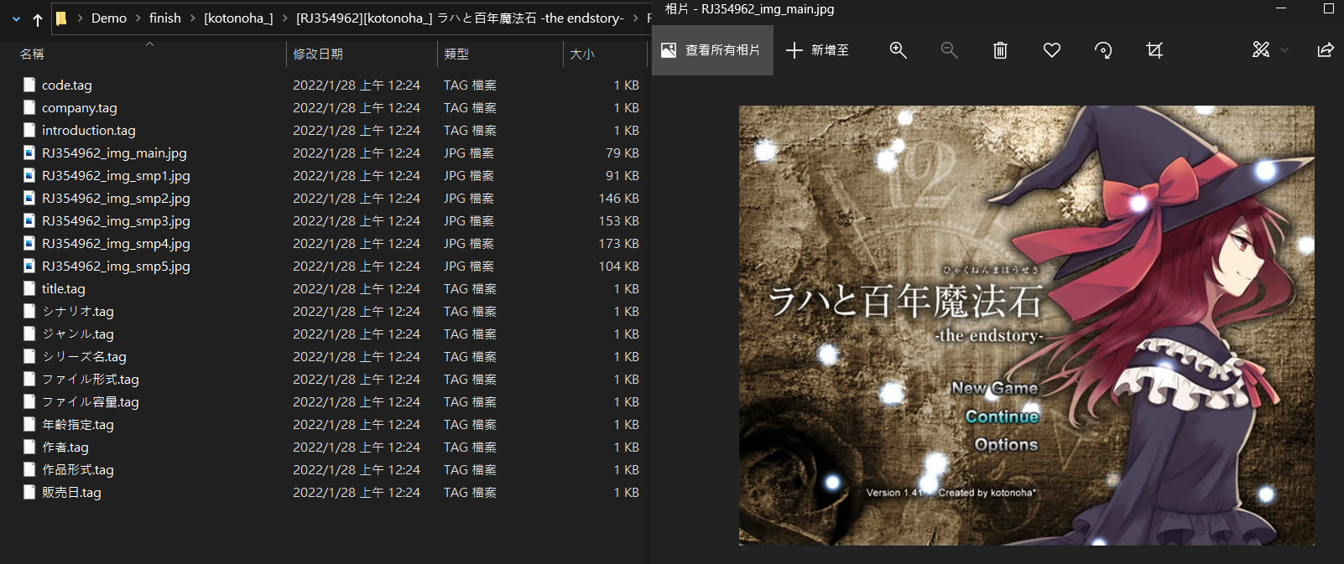Click the file icon beside 販売日.tag
The image size is (1344, 564).
[x=29, y=492]
